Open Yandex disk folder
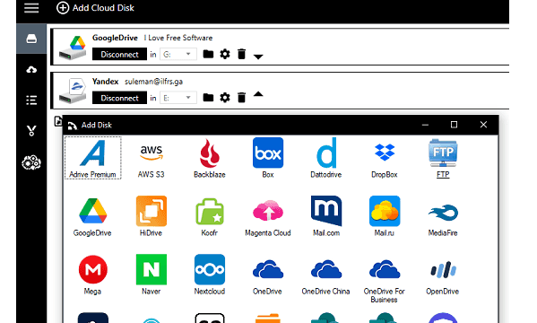The width and height of the screenshot is (537, 323). pos(208,98)
